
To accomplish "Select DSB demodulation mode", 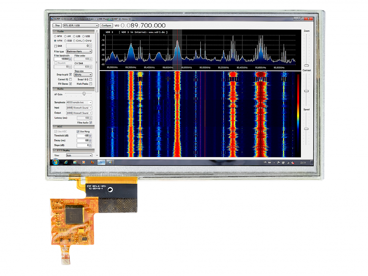I will point(65,41).
